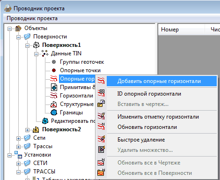220x180 pixels.
Task: Click the Опорные горизонтали tree icon
Action: tap(54, 79)
